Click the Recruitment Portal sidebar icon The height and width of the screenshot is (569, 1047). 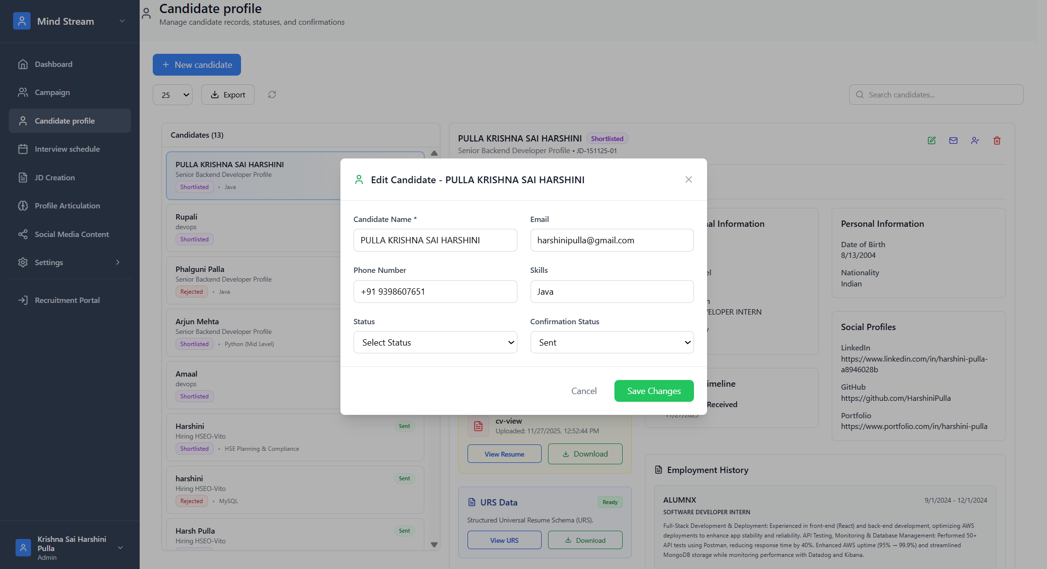pyautogui.click(x=23, y=300)
